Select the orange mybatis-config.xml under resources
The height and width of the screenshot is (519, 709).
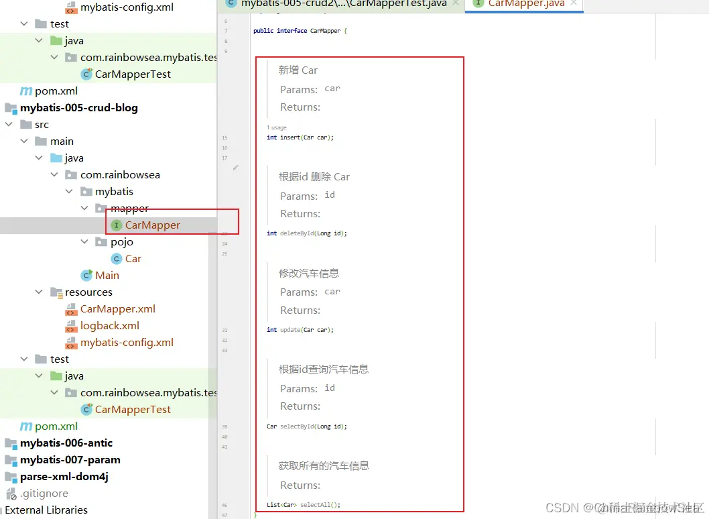[x=127, y=343]
